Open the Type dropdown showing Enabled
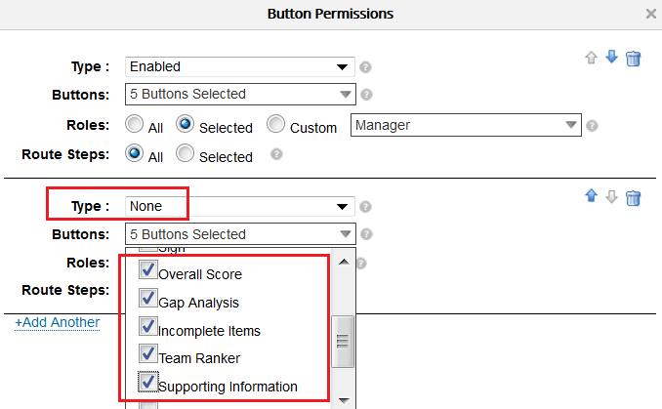This screenshot has width=662, height=409. (x=239, y=67)
